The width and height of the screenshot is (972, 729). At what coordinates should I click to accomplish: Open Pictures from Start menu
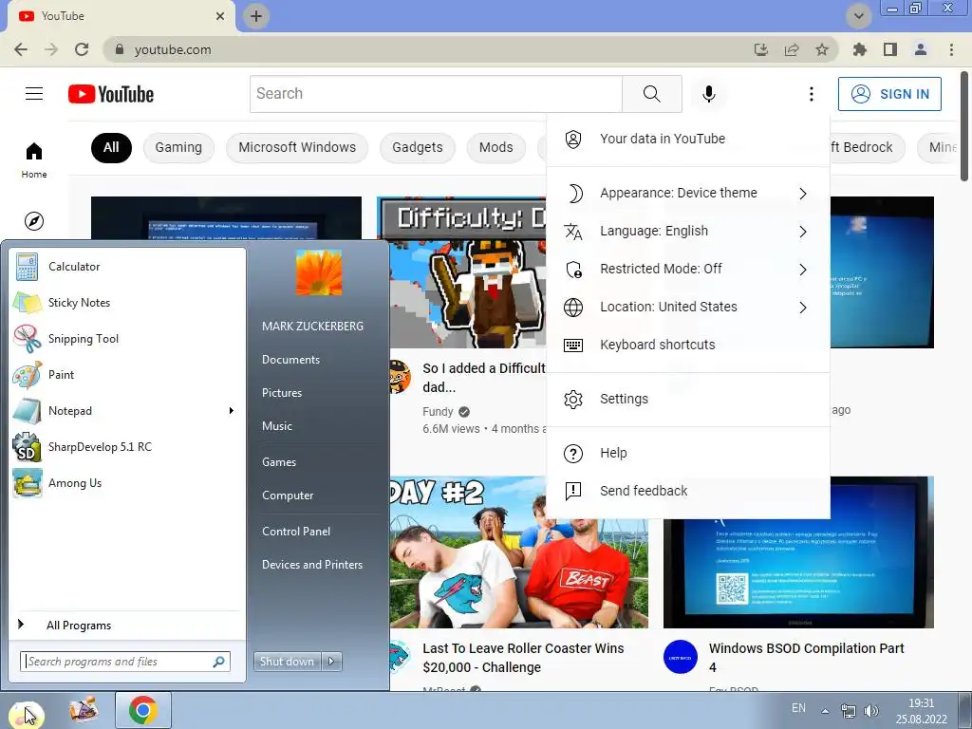281,393
